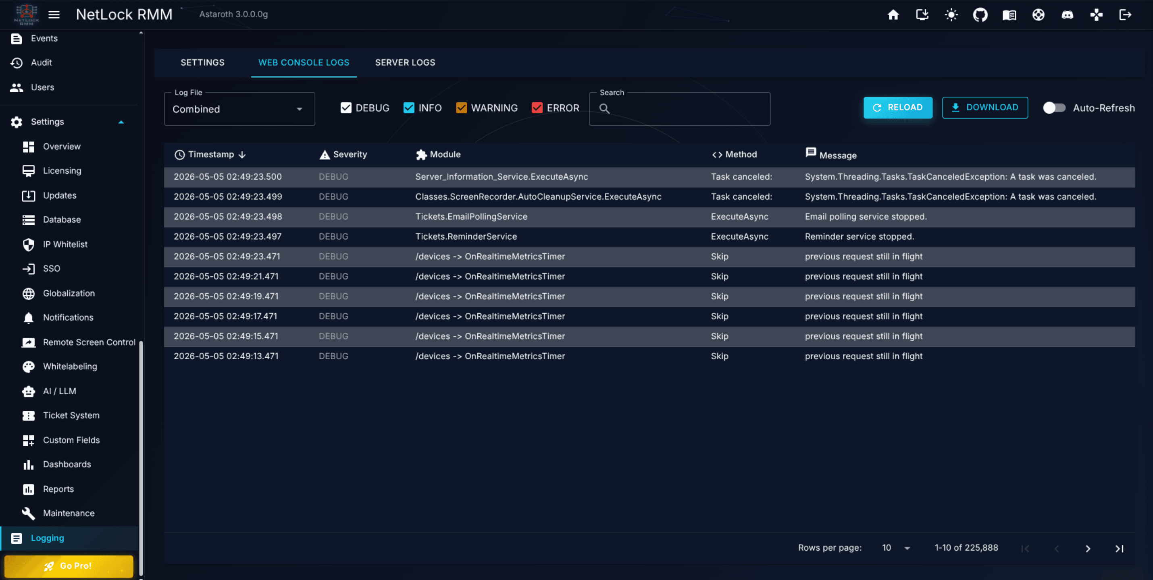
Task: Open Custom Fields settings
Action: coord(69,440)
